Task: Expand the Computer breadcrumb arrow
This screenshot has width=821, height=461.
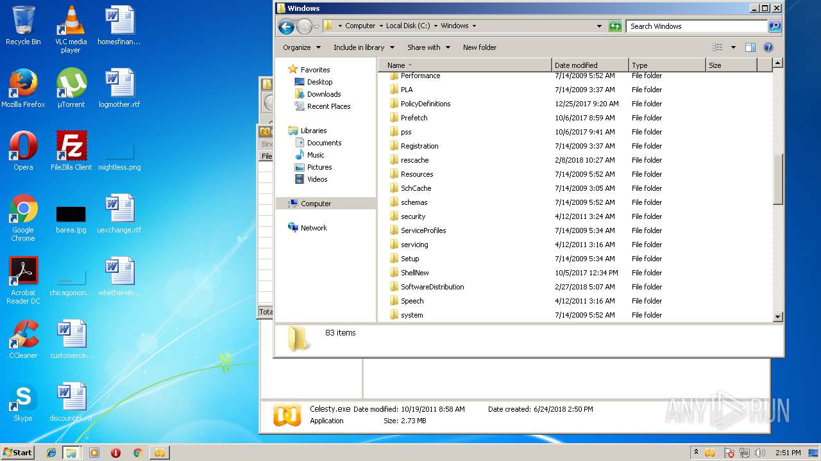Action: click(382, 26)
